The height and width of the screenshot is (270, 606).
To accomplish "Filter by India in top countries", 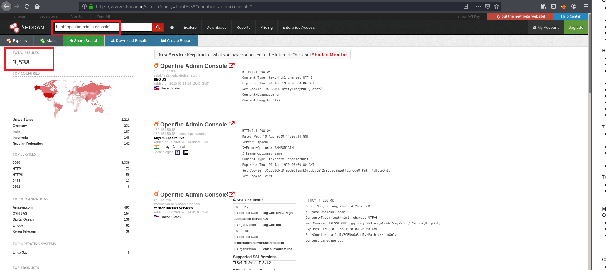I will (x=16, y=132).
